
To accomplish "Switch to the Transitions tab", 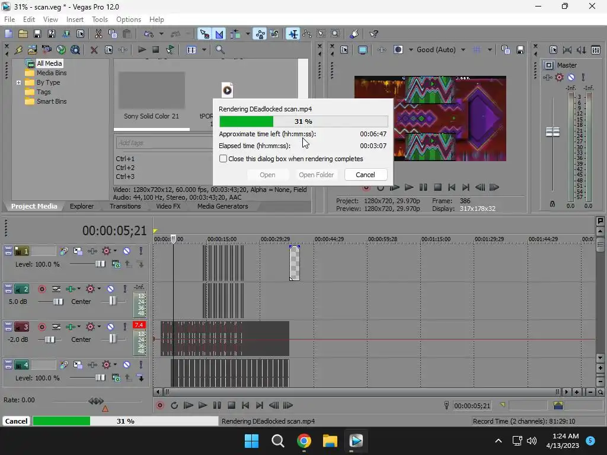I will click(125, 206).
